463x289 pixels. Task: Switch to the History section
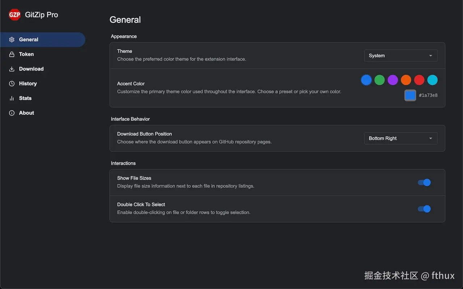(x=43, y=83)
